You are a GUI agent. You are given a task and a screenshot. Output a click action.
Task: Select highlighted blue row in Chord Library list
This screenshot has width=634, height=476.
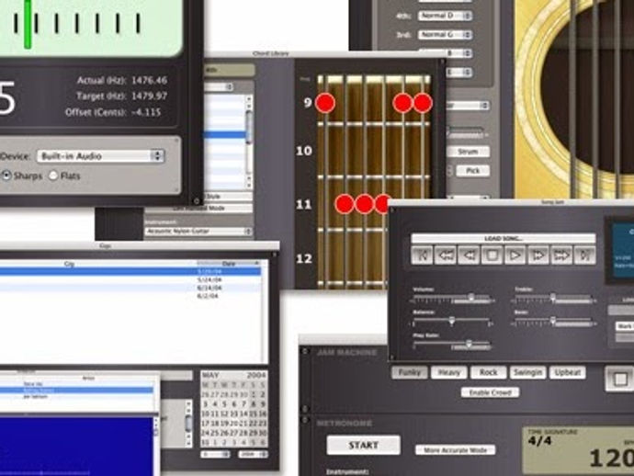(225, 134)
